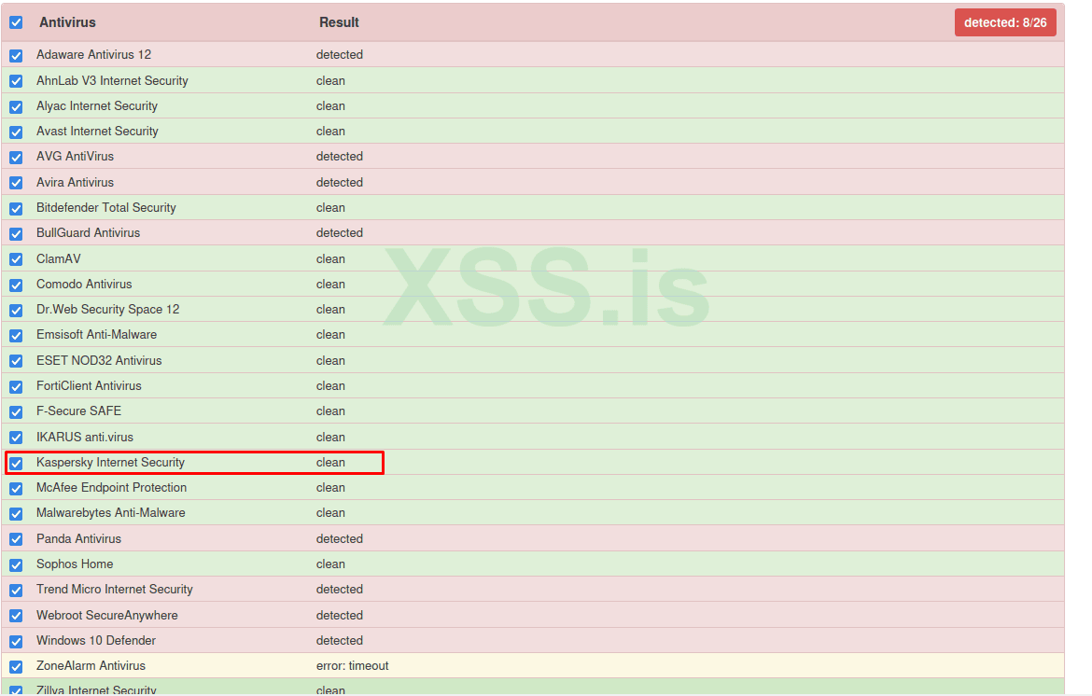Image resolution: width=1092 pixels, height=696 pixels.
Task: Uncheck the Adaware Antivirus 12 checkbox
Action: 16,56
